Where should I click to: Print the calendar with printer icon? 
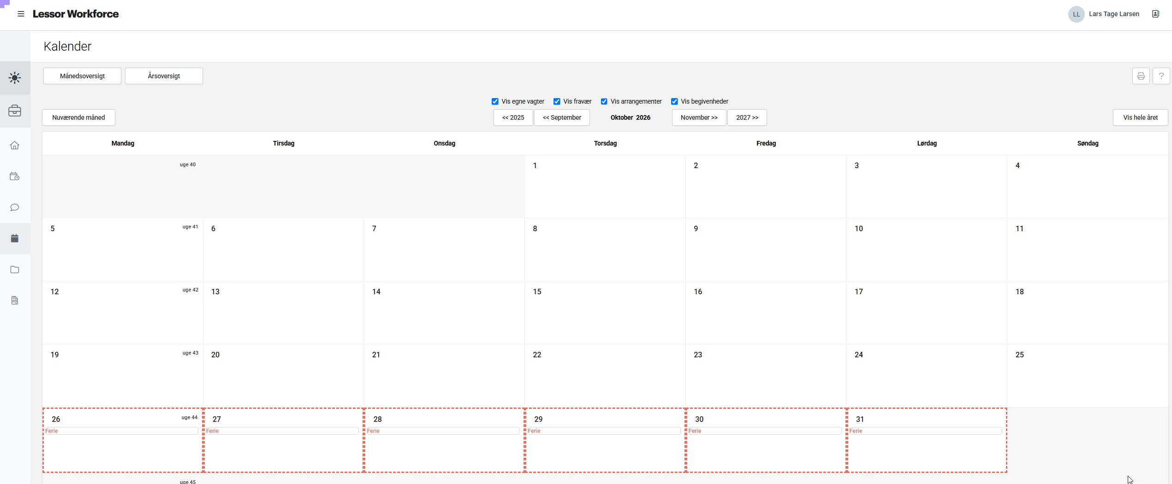coord(1141,76)
